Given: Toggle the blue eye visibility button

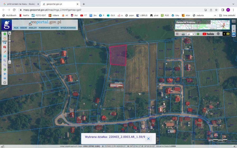Looking at the screenshot, I should point(234,34).
